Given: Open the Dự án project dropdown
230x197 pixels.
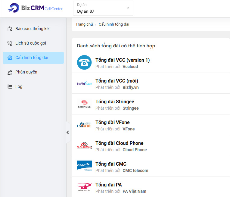Looking at the screenshot, I should click(103, 8).
